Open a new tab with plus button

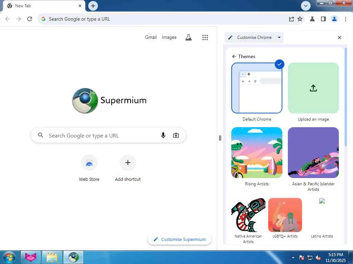(93, 6)
